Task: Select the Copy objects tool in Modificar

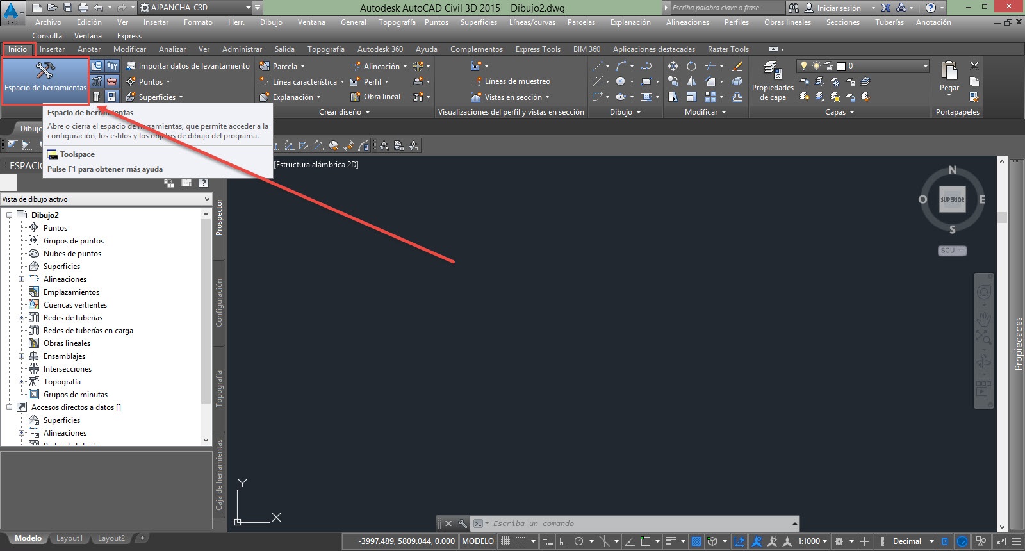Action: point(673,81)
